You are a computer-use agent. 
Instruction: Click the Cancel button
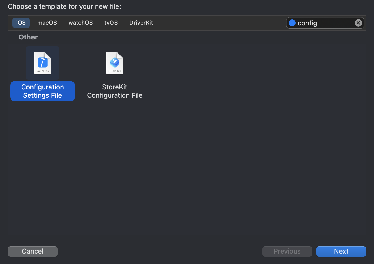(33, 251)
